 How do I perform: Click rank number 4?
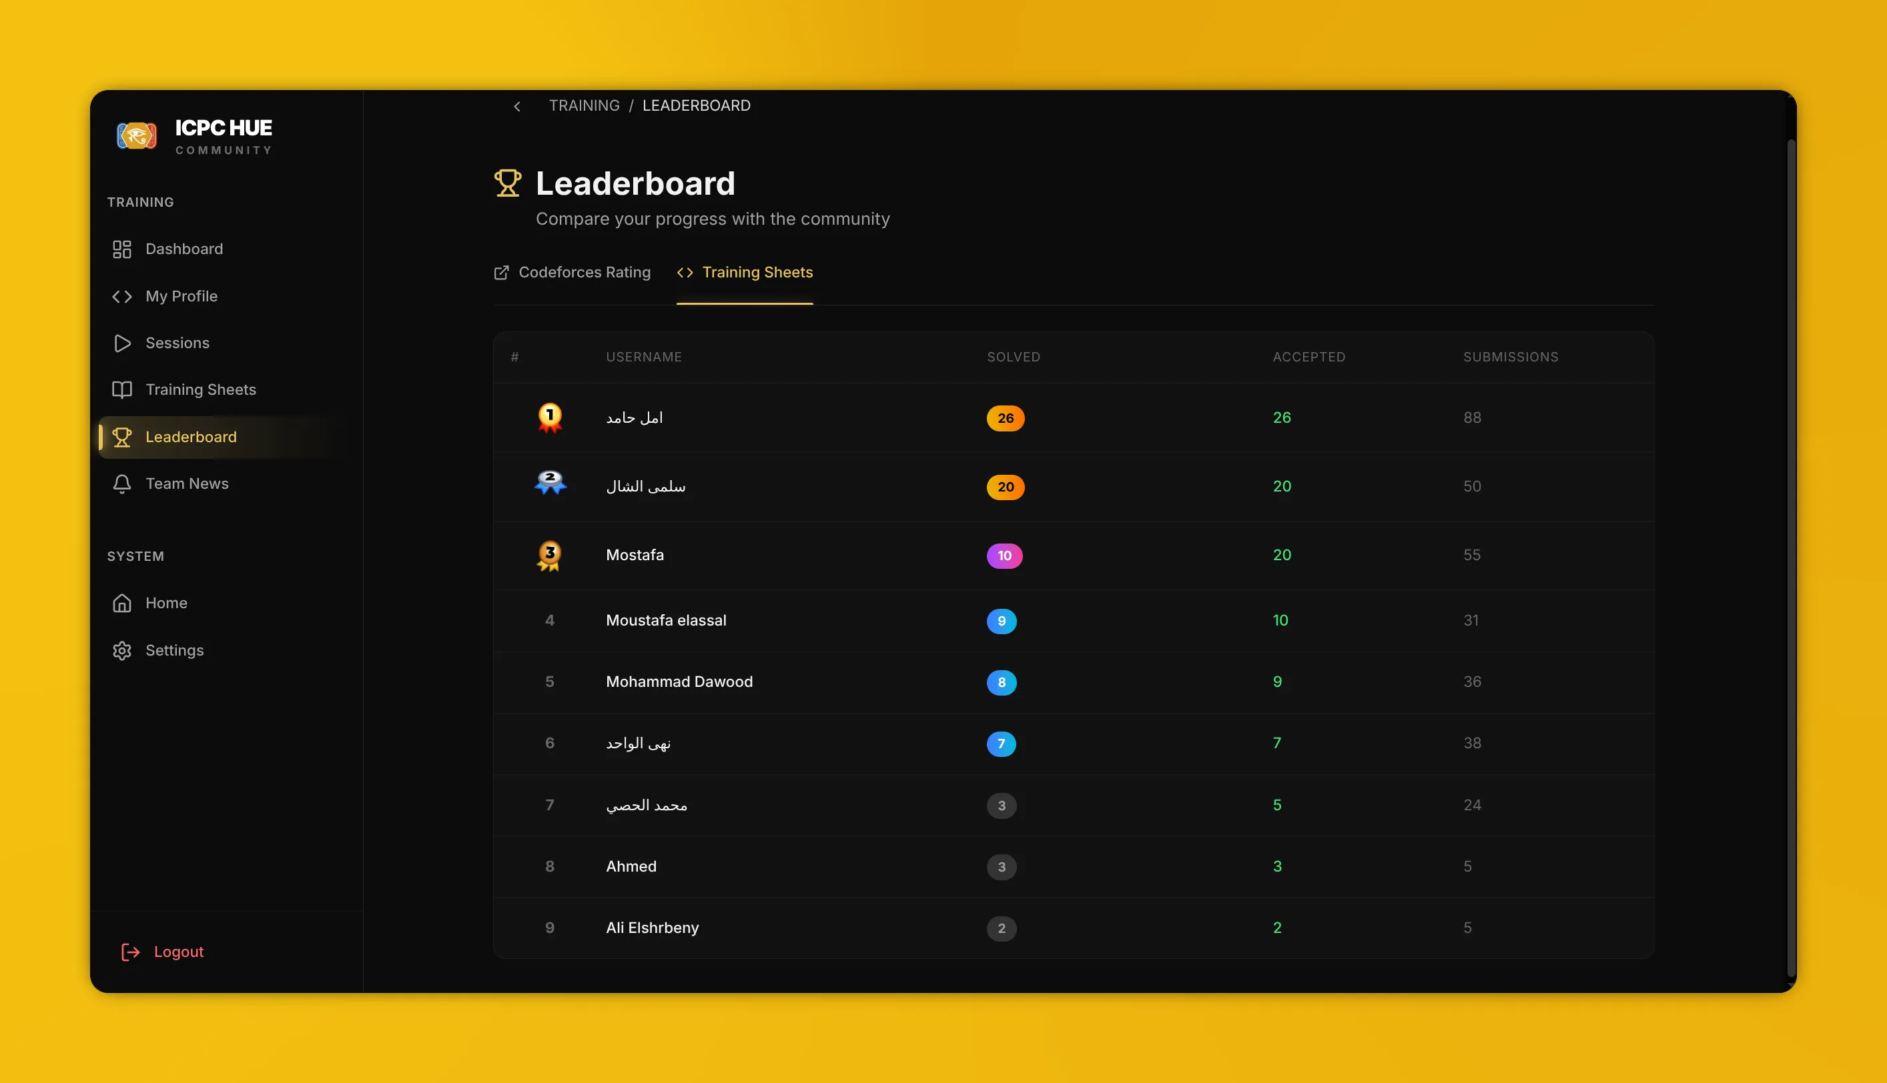point(550,620)
